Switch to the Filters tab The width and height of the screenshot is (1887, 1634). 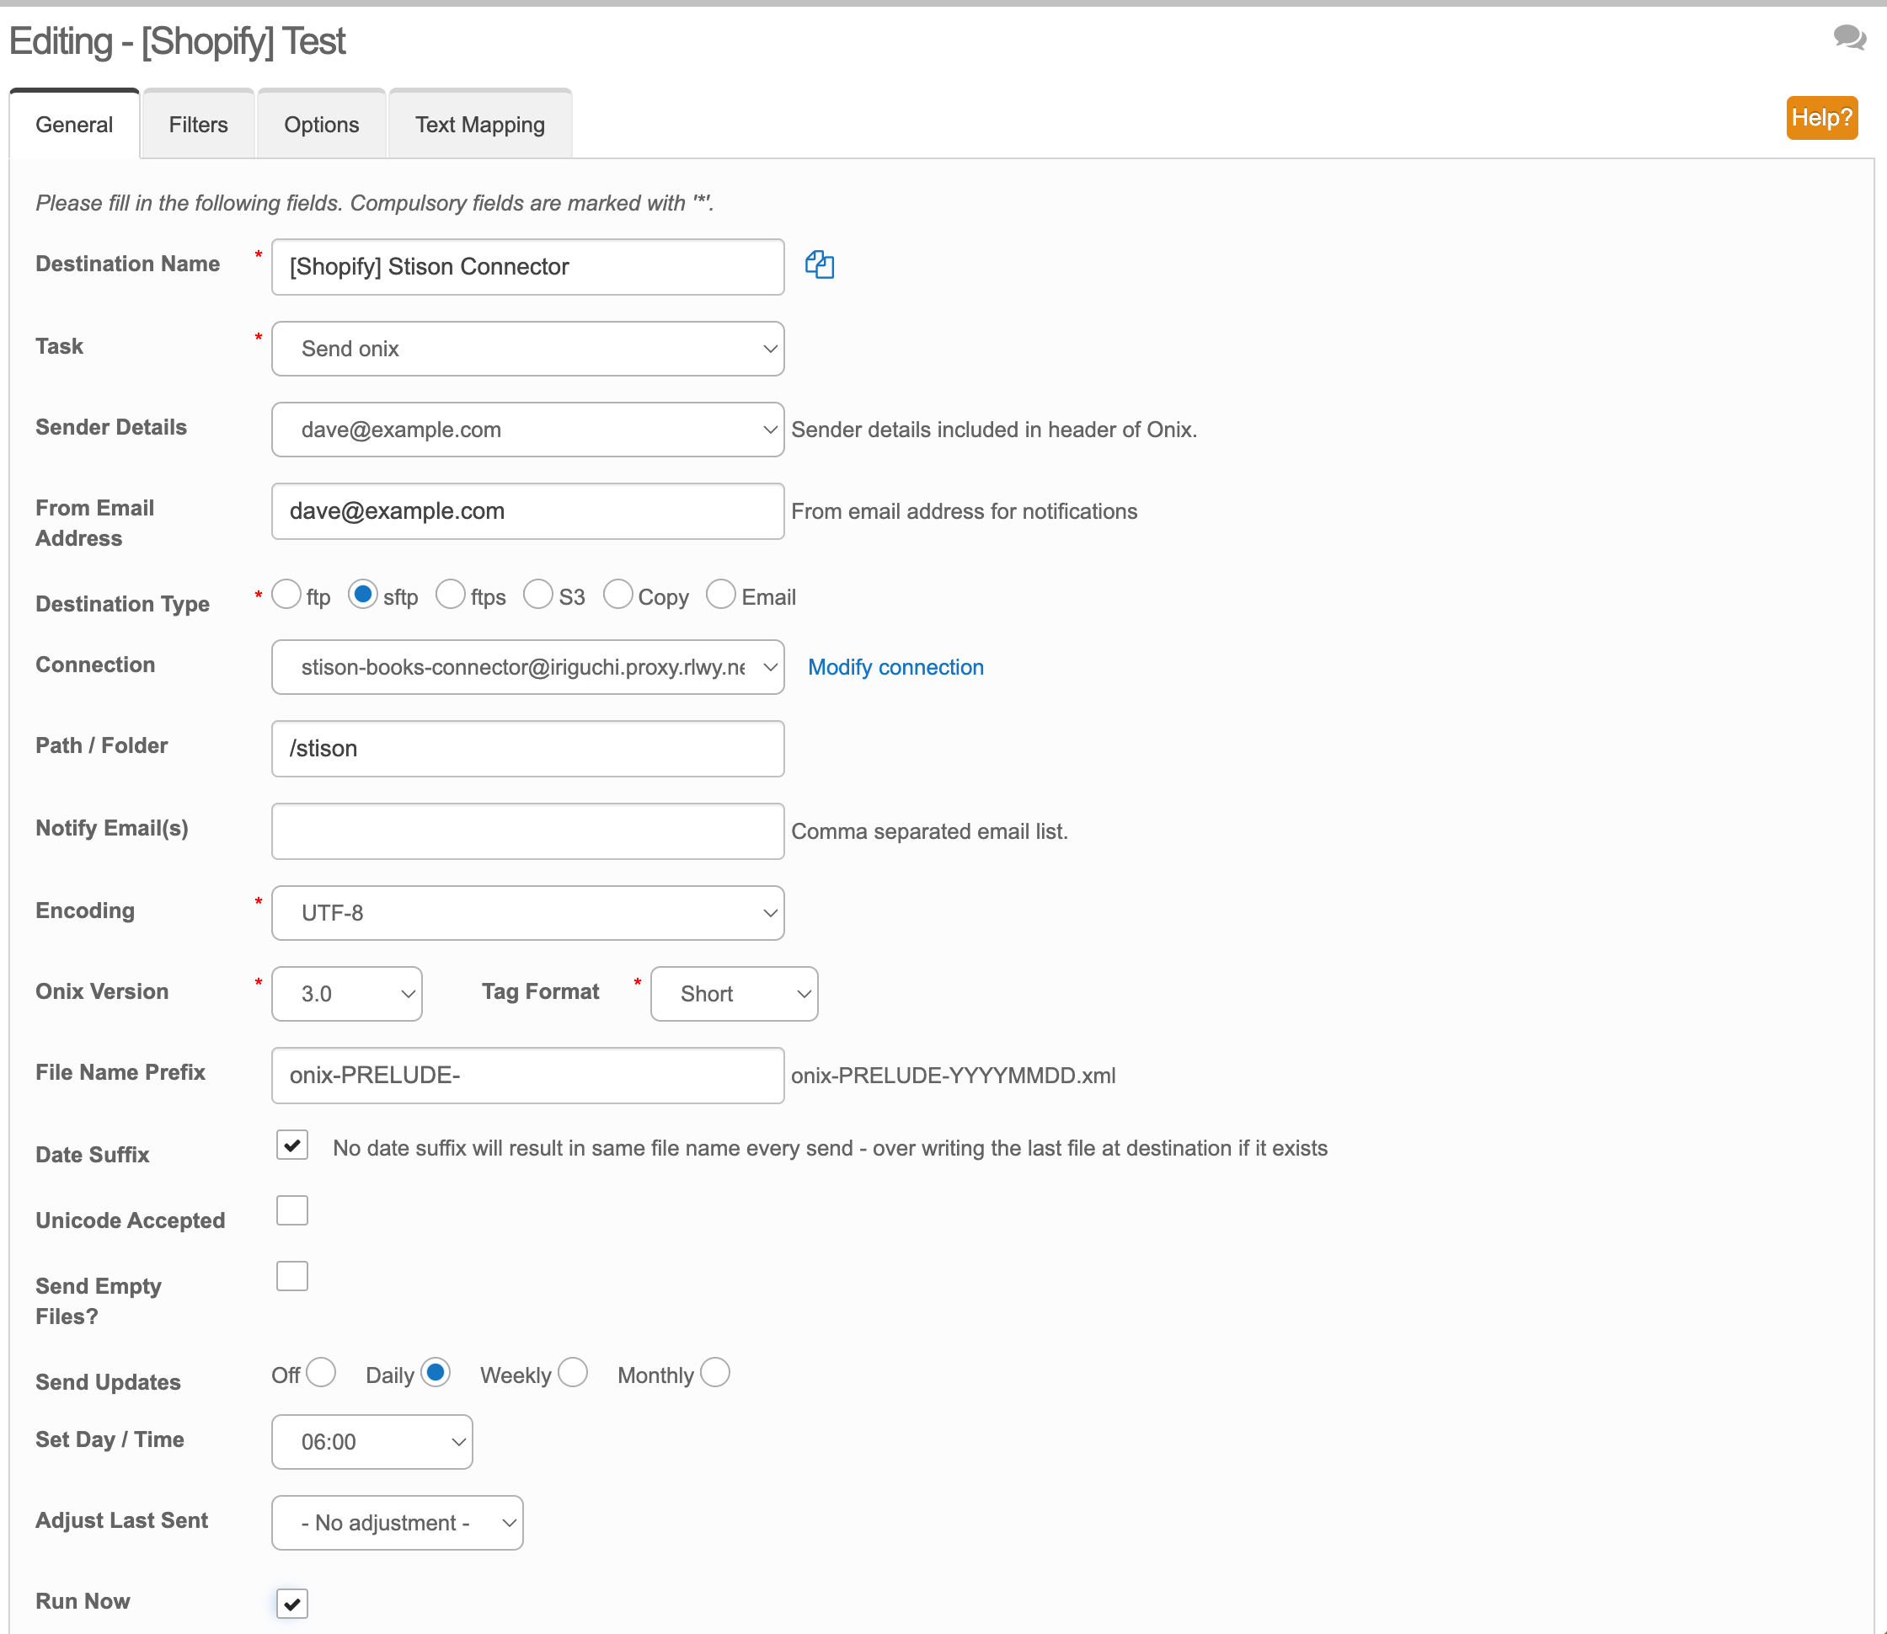pyautogui.click(x=198, y=125)
